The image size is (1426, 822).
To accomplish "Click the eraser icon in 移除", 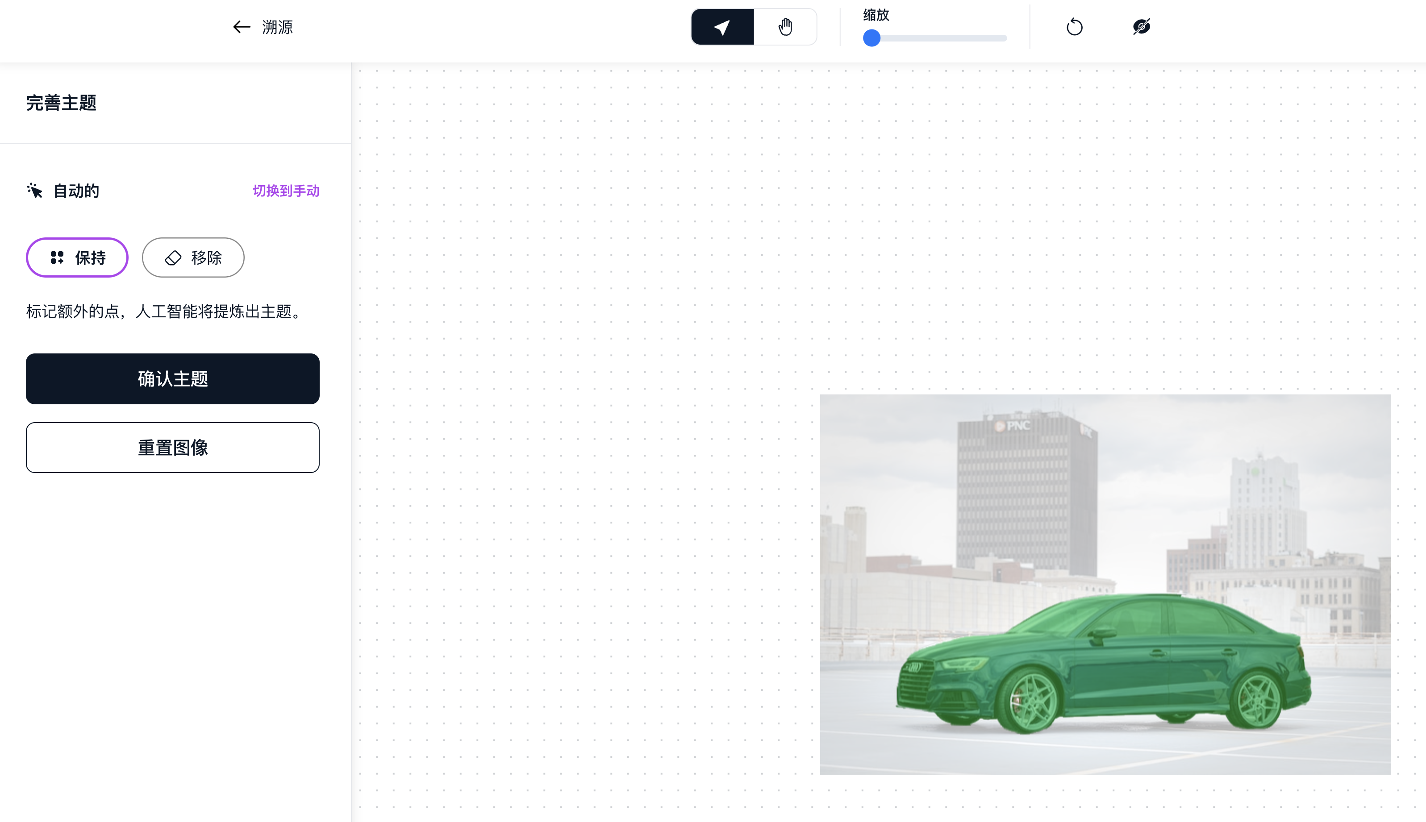I will tap(173, 258).
